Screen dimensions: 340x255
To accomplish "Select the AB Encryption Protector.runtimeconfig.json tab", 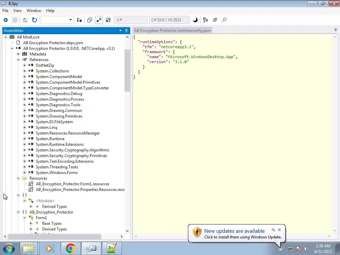I will 172,31.
